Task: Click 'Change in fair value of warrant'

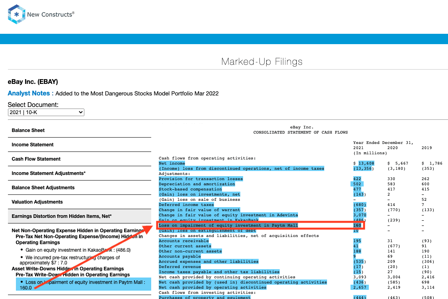Action: [x=199, y=210]
